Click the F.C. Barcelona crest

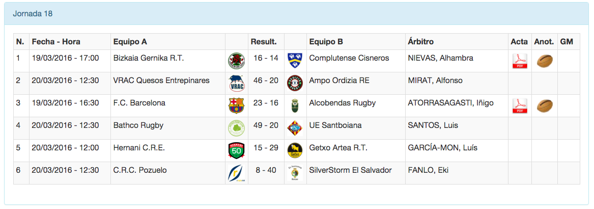[236, 106]
